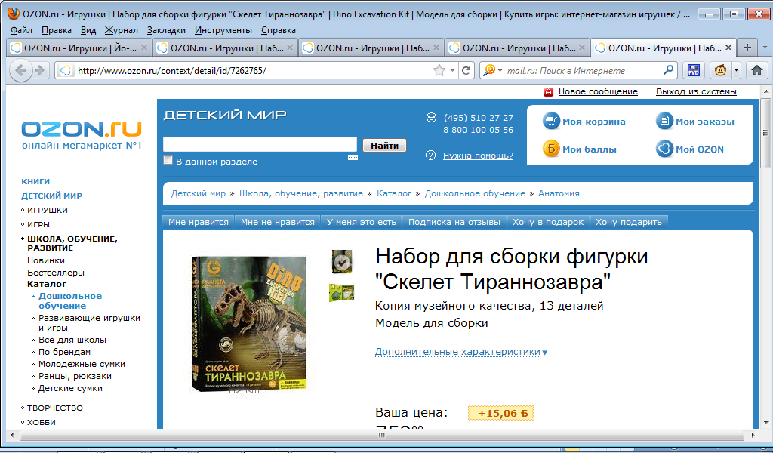Open the Справка menu

coord(278,30)
